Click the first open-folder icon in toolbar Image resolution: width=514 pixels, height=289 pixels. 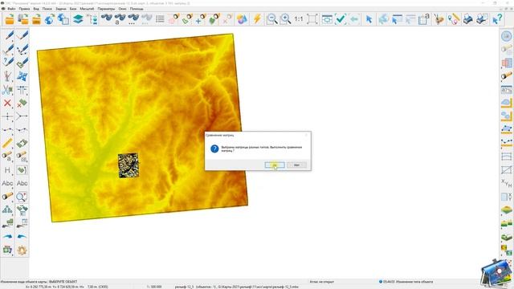coord(10,19)
